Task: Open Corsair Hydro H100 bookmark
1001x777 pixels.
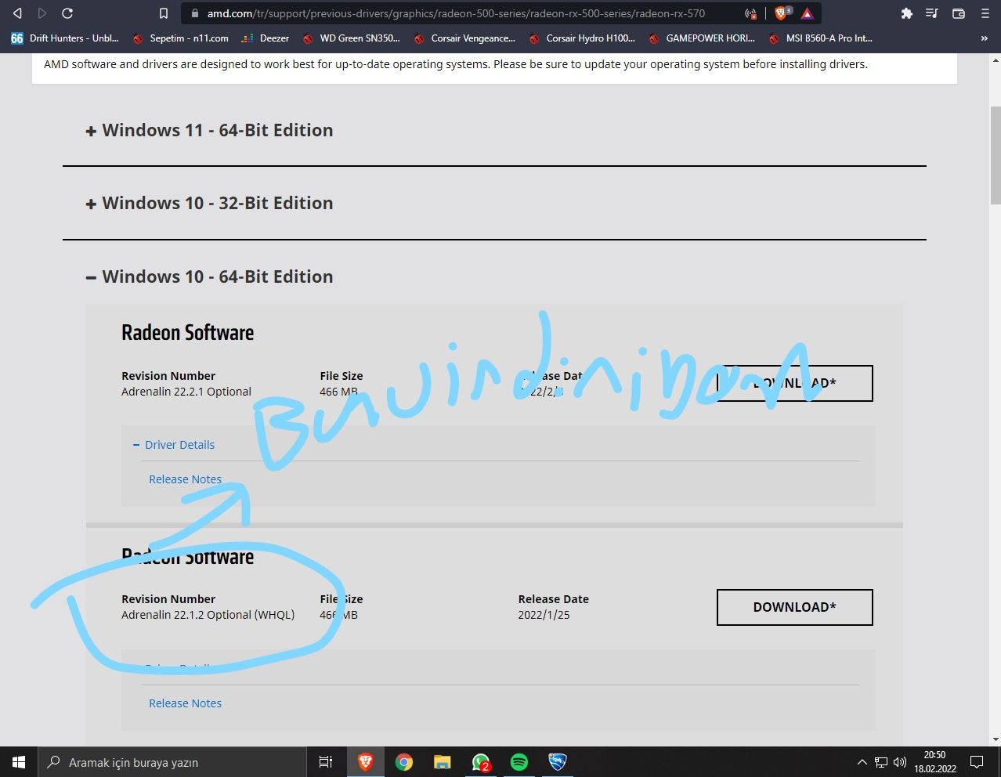Action: pyautogui.click(x=582, y=38)
